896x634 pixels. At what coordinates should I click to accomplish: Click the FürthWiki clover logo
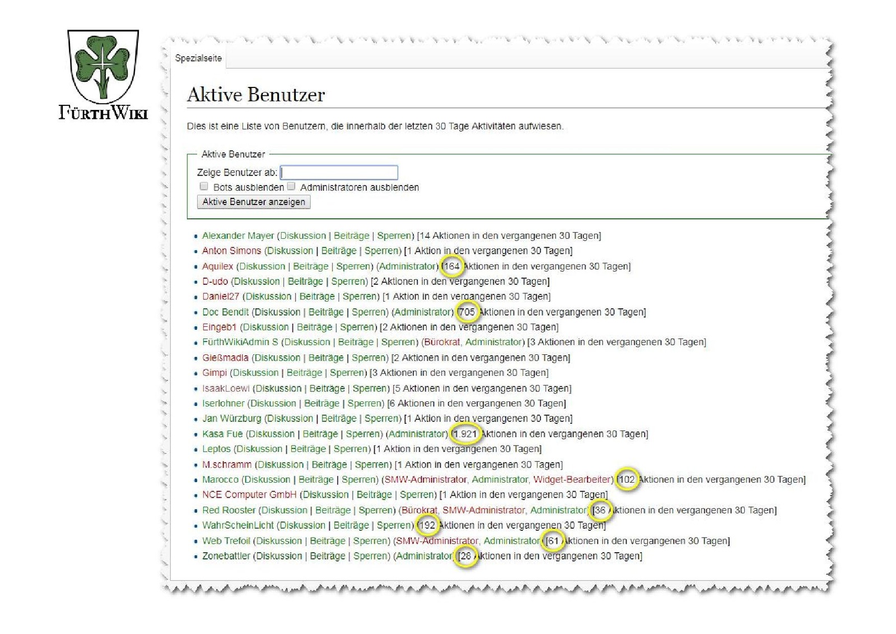click(103, 67)
